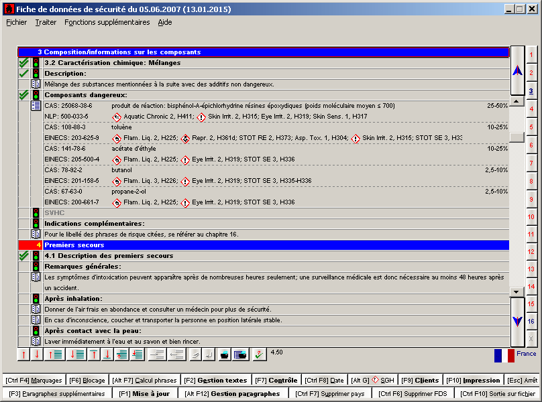The width and height of the screenshot is (542, 402).
Task: Click the insert-line-above icon in toolbar
Action: tap(122, 354)
